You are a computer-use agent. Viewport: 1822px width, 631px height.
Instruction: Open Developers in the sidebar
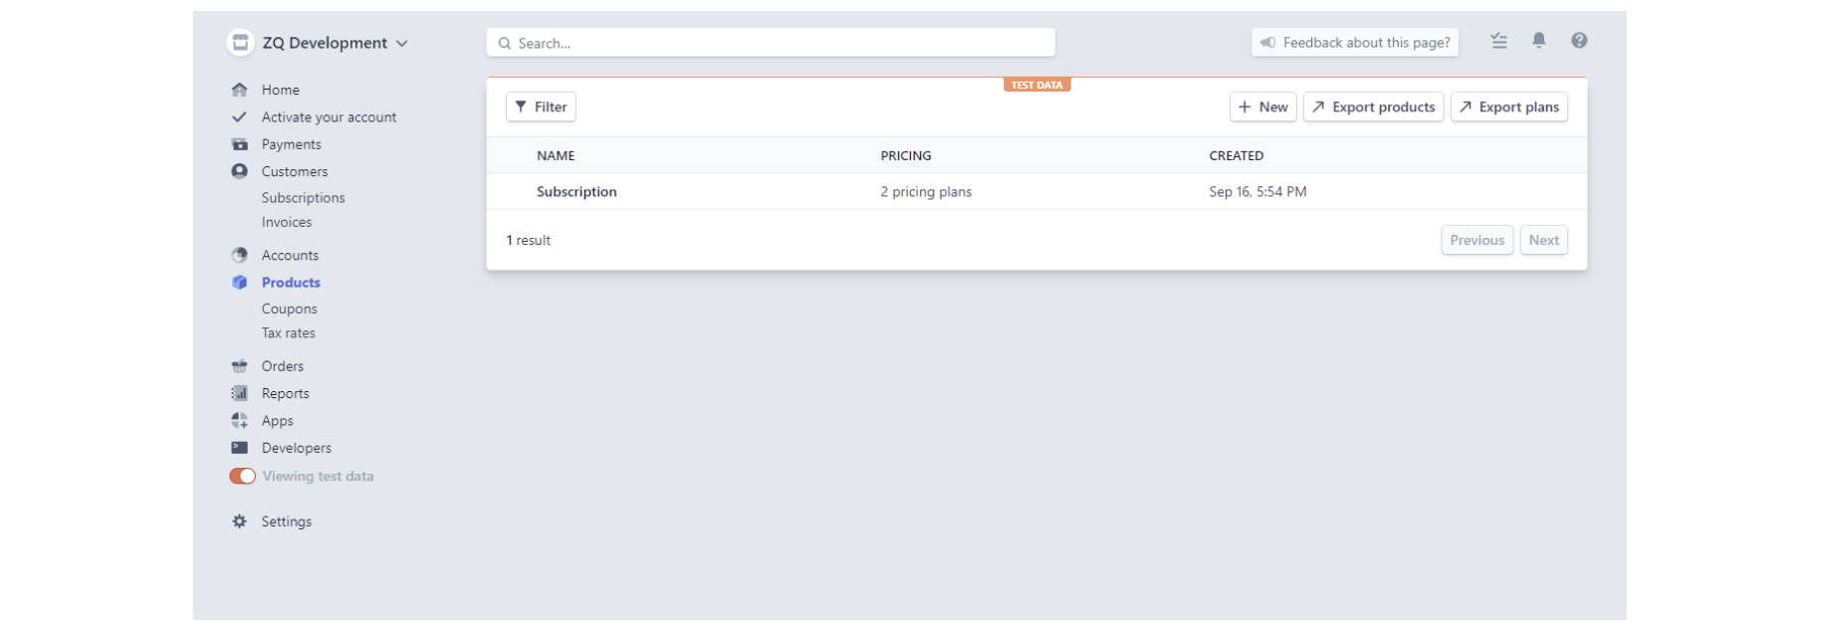point(297,448)
